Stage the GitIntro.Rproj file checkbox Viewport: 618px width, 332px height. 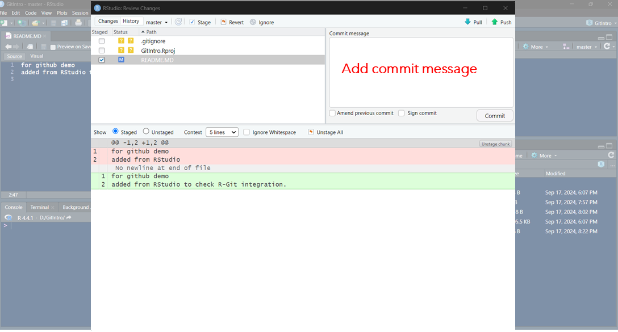tap(102, 51)
